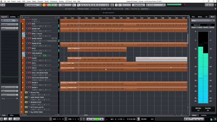The image size is (217, 122).
Task: Toggle left zone window layout button
Action: point(206,5)
